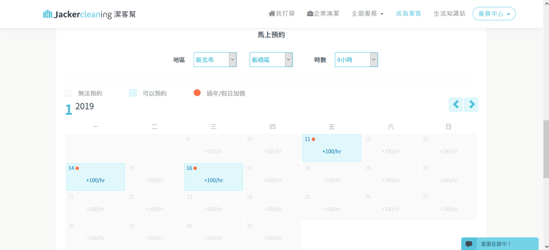Select available date 14 on the calendar
549x250 pixels.
pyautogui.click(x=95, y=177)
